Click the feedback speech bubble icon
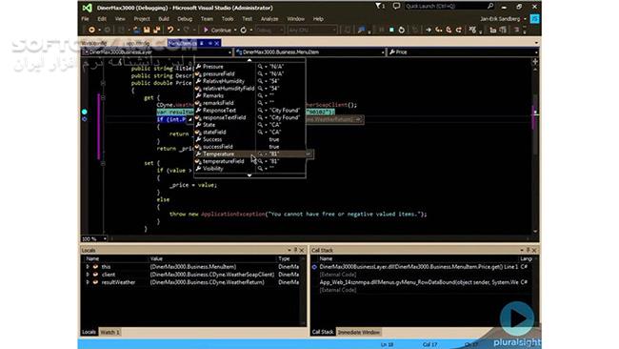Viewport: 619px width, 349px height. coord(396,6)
